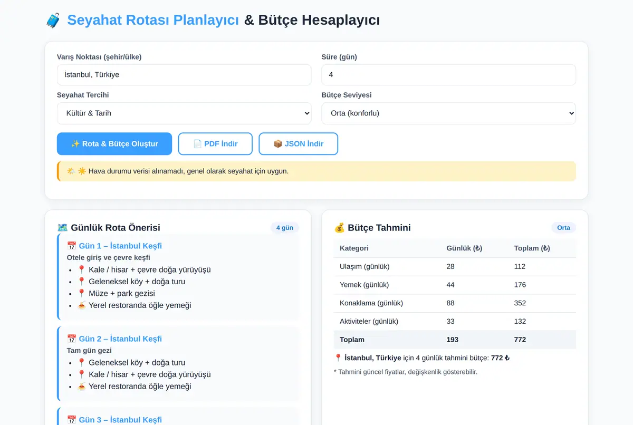Click the Konaklama (günlük) row label

click(x=371, y=303)
